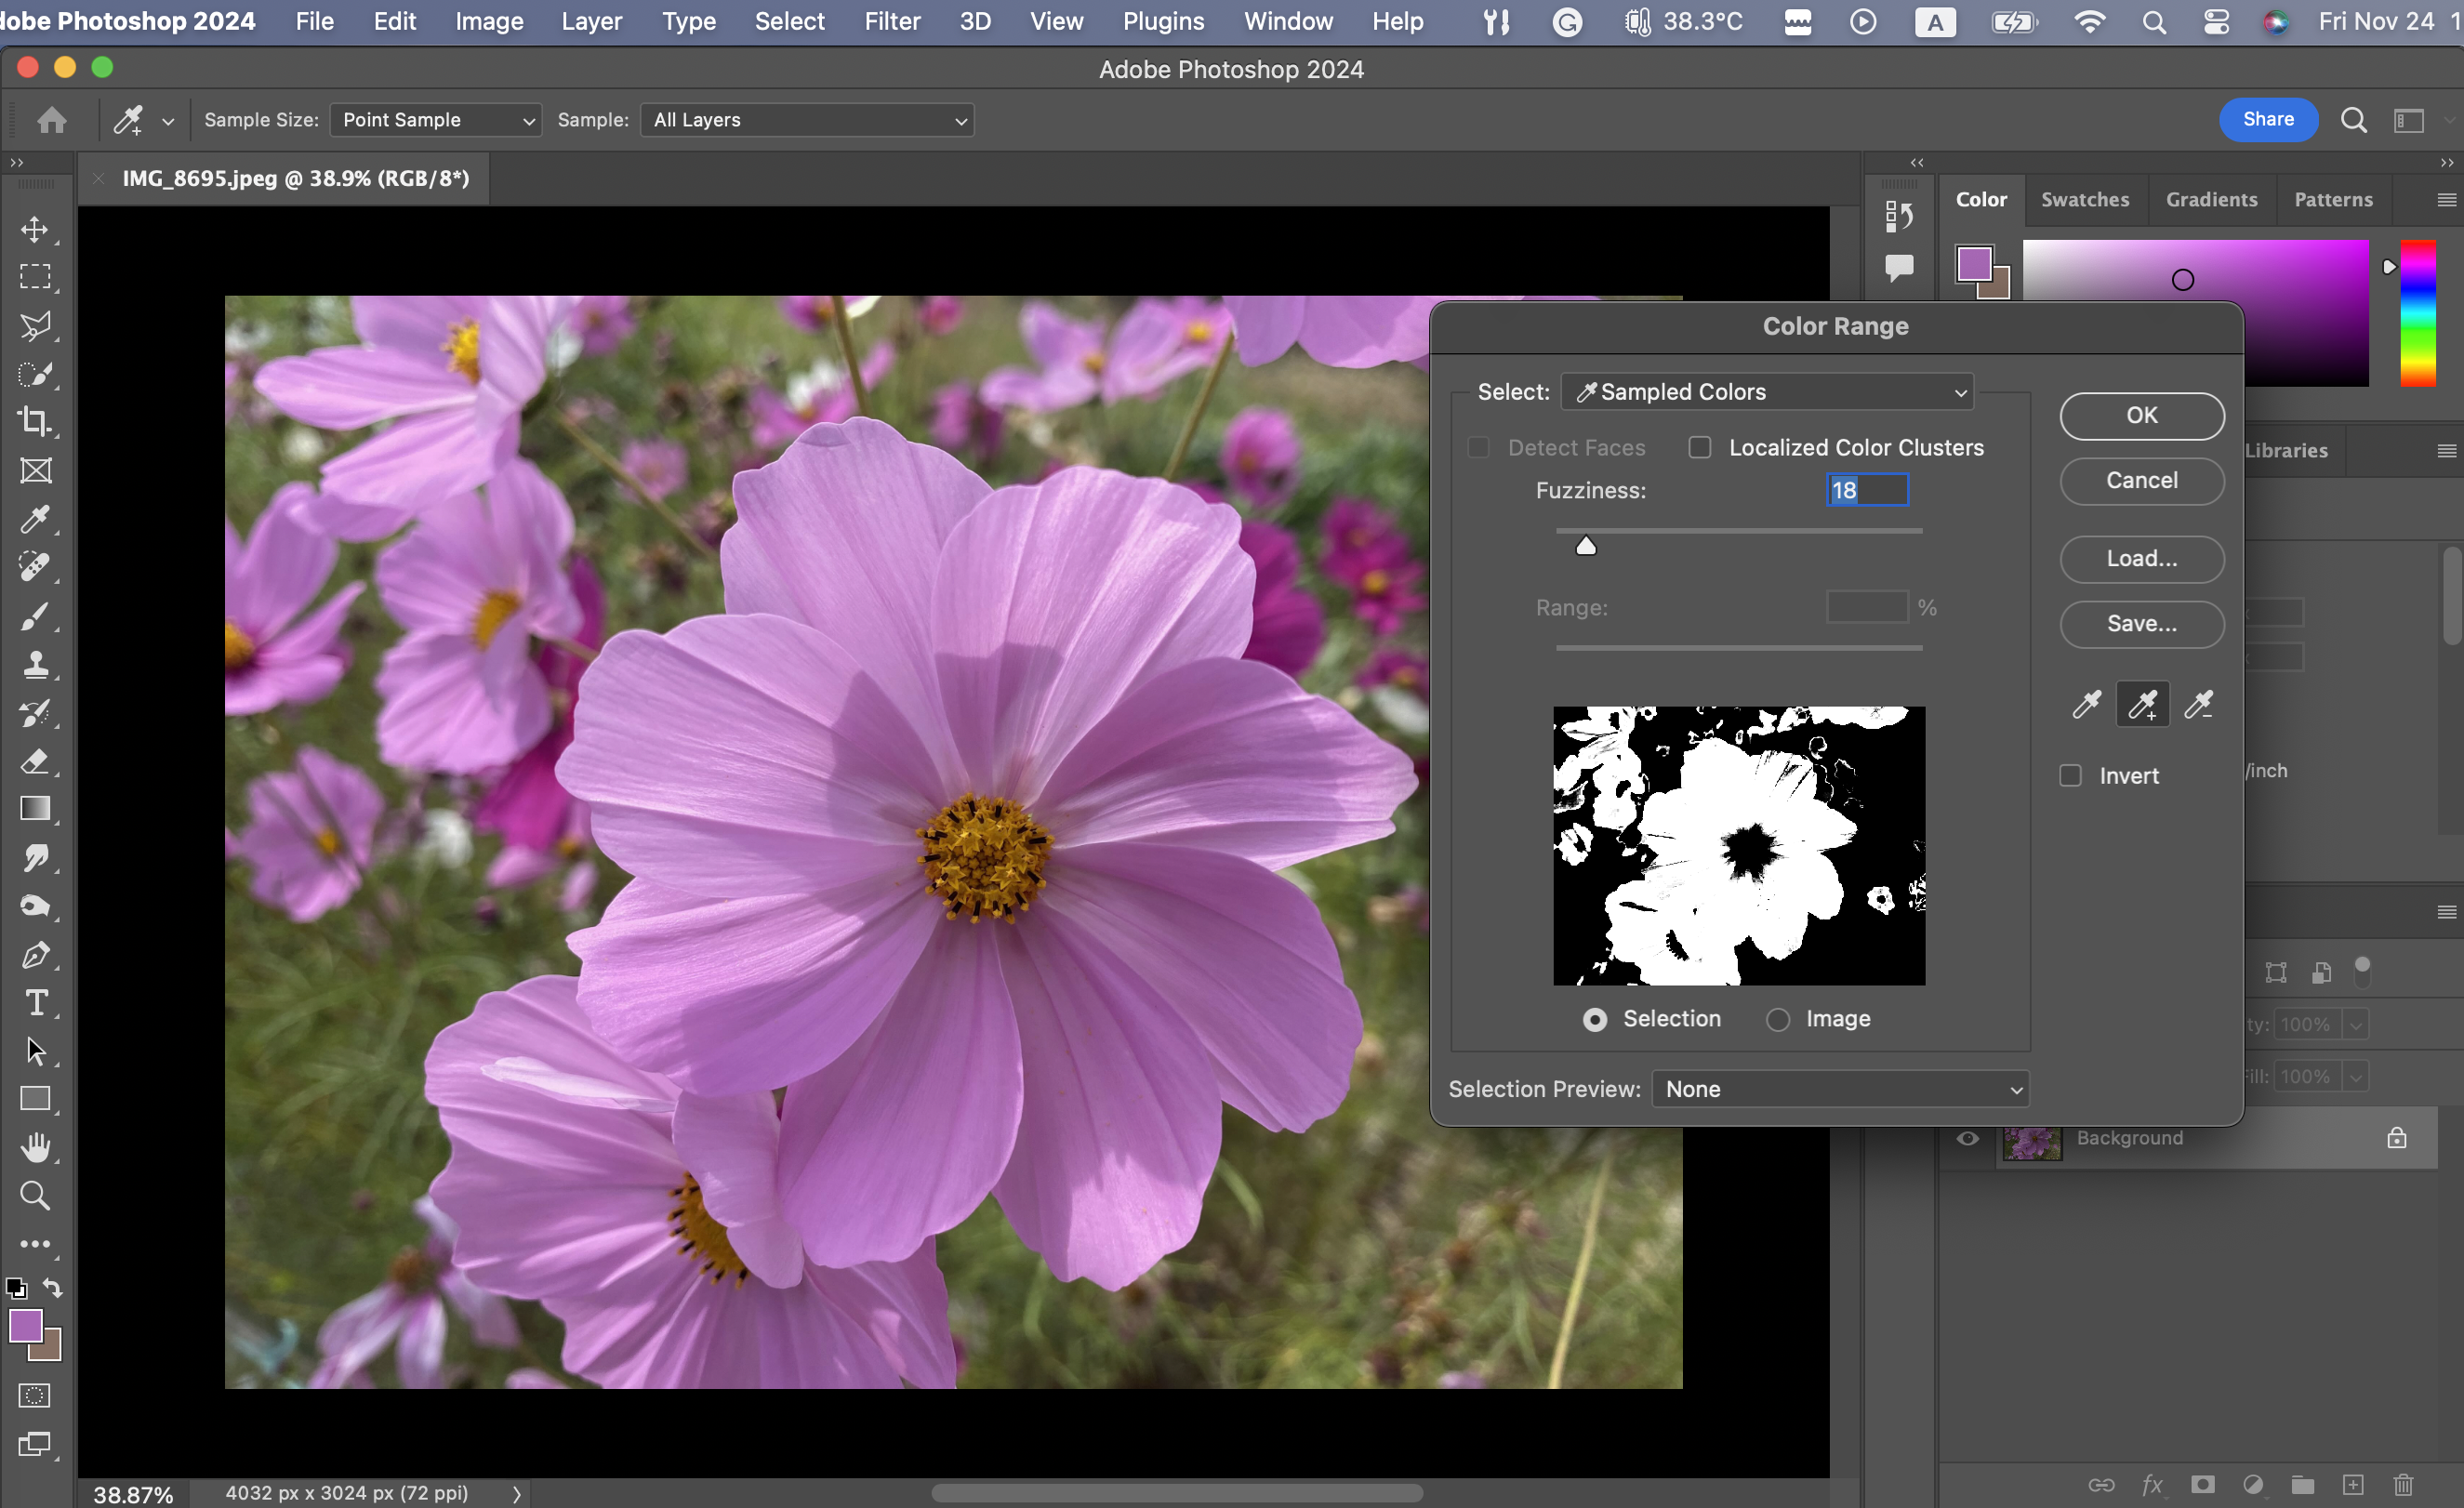The height and width of the screenshot is (1508, 2464).
Task: Switch to the Swatches tab
Action: (2085, 199)
